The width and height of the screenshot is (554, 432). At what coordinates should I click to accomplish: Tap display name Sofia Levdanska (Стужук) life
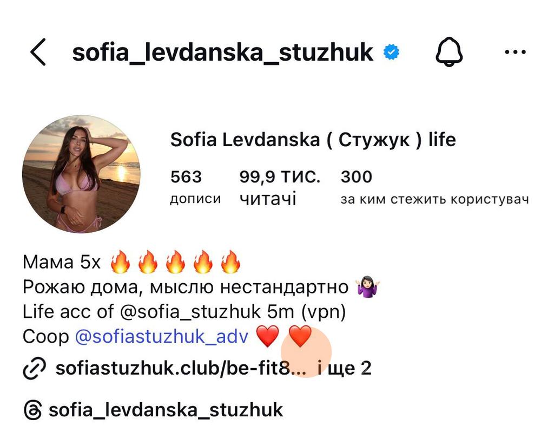tap(313, 140)
